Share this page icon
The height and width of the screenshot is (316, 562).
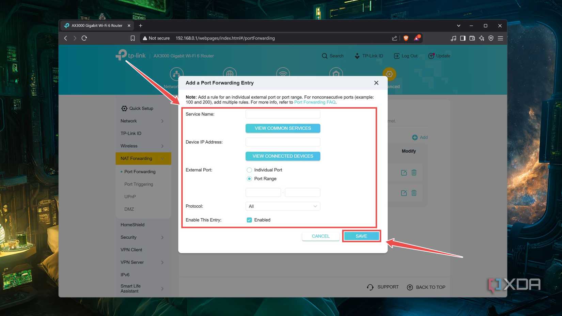(x=394, y=38)
